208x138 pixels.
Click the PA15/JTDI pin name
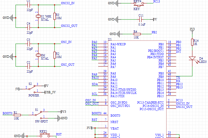point(118,96)
